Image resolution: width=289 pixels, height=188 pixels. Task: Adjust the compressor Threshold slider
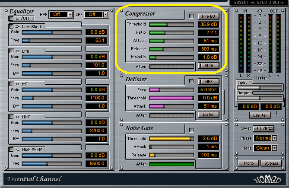[x=171, y=25]
